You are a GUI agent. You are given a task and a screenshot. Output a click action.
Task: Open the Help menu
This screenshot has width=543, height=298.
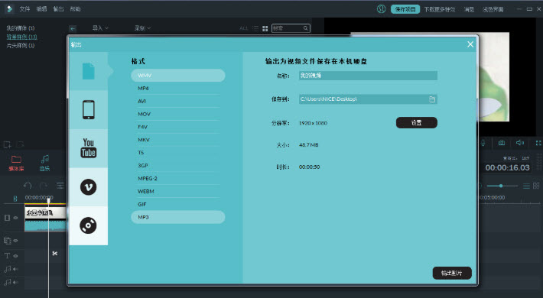pyautogui.click(x=75, y=9)
